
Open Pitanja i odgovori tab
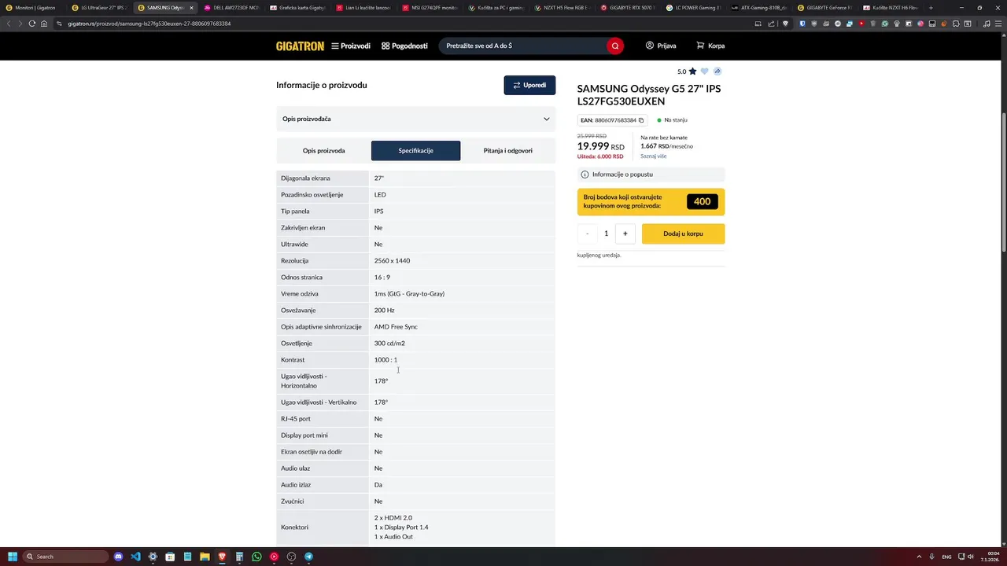(507, 151)
